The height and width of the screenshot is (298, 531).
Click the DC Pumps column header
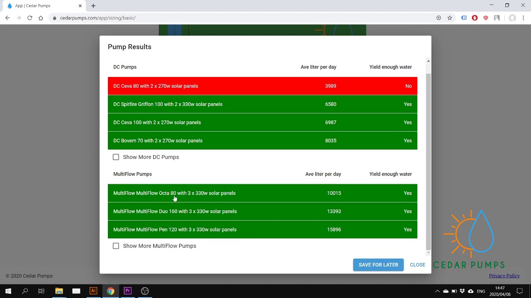tap(125, 67)
